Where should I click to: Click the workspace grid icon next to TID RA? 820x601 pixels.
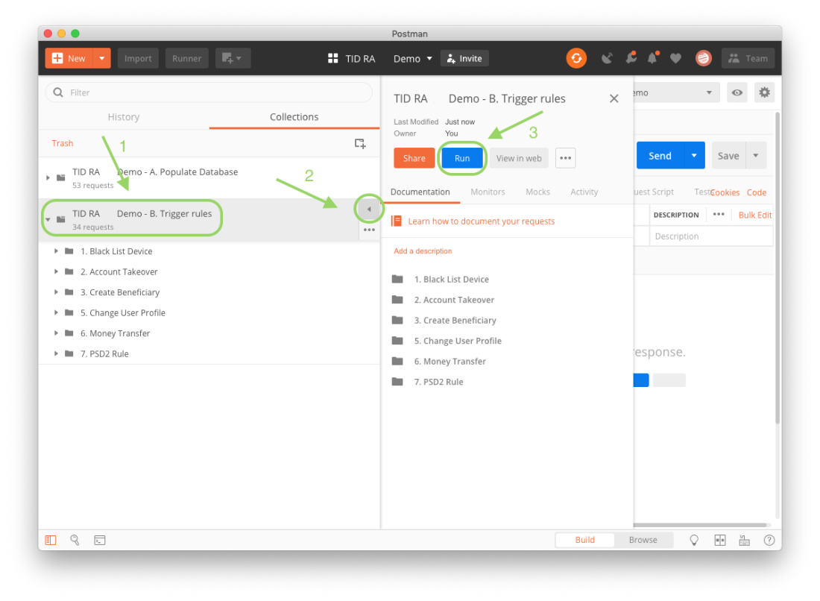(x=332, y=58)
